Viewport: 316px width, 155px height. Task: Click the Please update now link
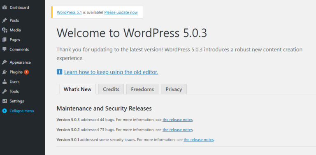pyautogui.click(x=121, y=12)
